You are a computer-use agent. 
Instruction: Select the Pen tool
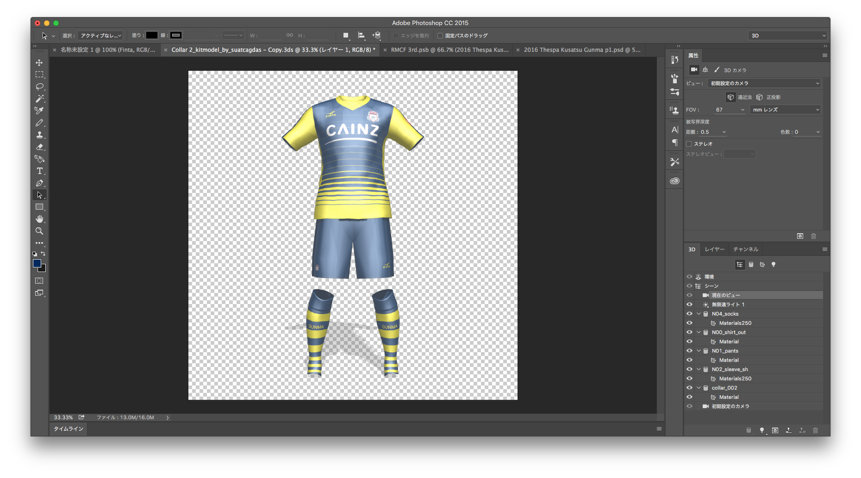pyautogui.click(x=39, y=183)
